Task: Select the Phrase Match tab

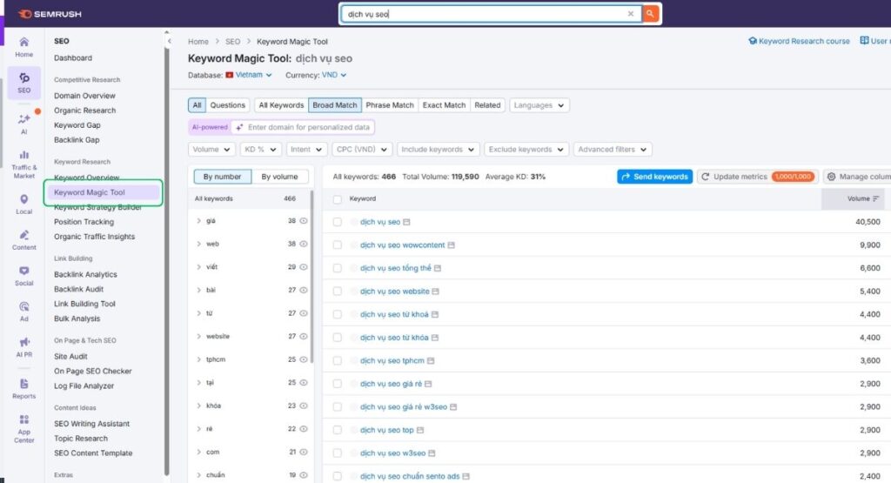Action: click(x=390, y=105)
